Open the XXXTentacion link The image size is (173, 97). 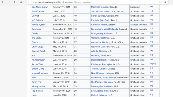click(38, 60)
